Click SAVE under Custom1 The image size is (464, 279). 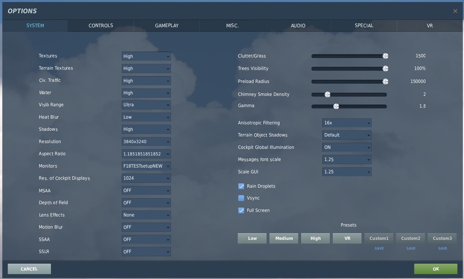pos(379,248)
